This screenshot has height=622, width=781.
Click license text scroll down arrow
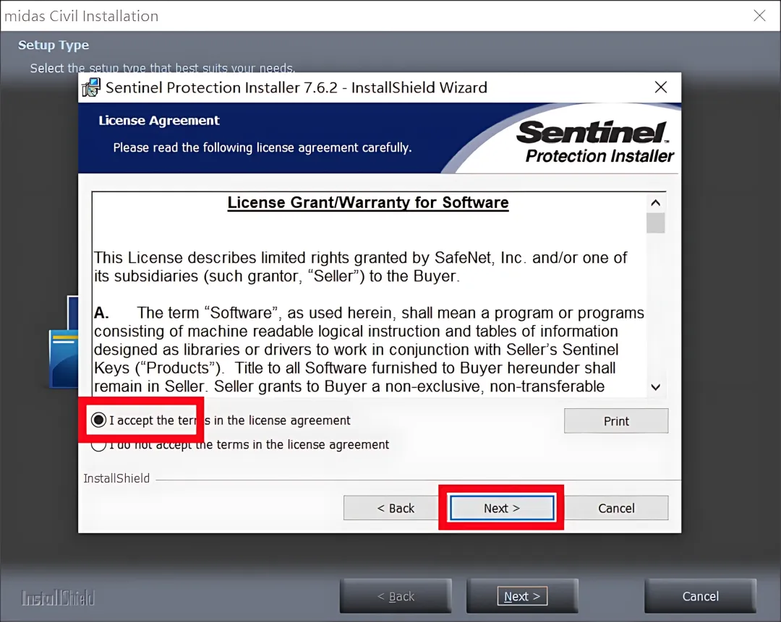click(655, 387)
